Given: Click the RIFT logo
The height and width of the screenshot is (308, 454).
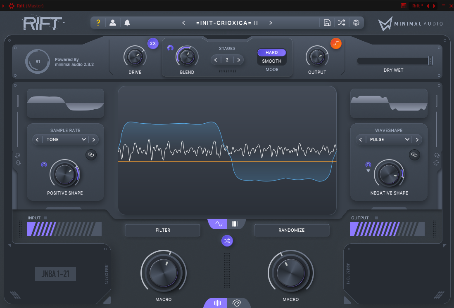Looking at the screenshot, I should point(43,23).
